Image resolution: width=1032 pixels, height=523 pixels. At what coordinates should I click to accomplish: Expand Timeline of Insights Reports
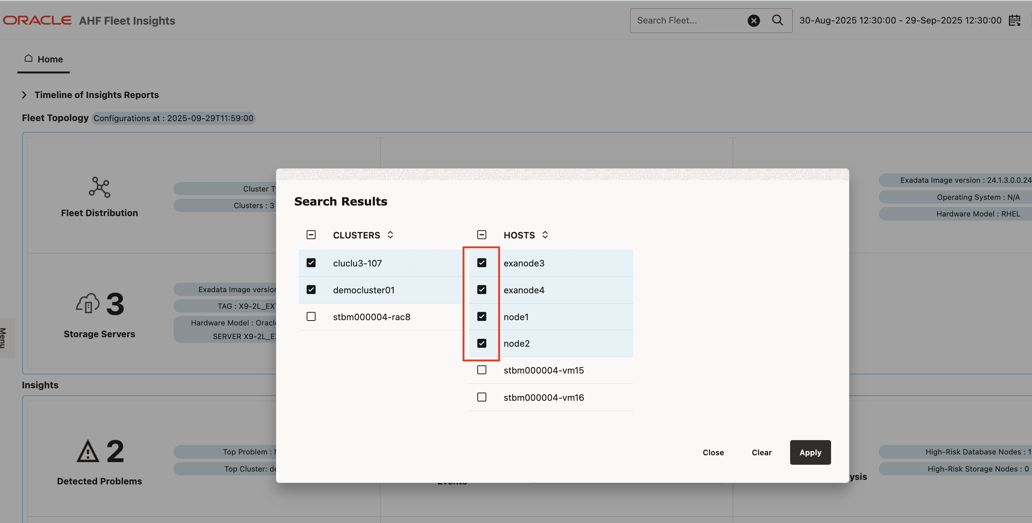24,95
